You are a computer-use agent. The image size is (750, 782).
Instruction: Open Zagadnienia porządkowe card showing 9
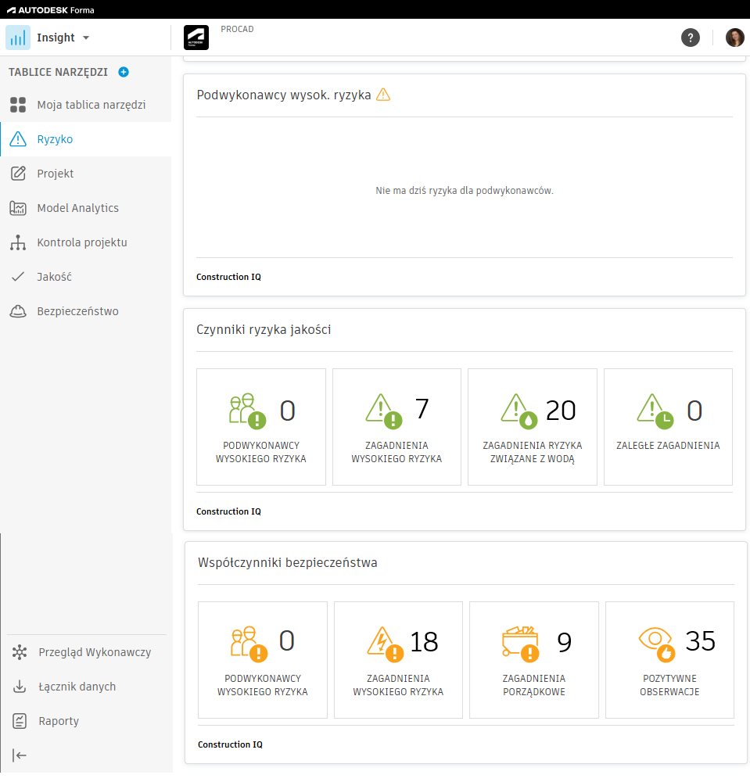click(534, 660)
